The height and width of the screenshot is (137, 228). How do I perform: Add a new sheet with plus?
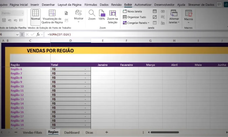[107, 132]
